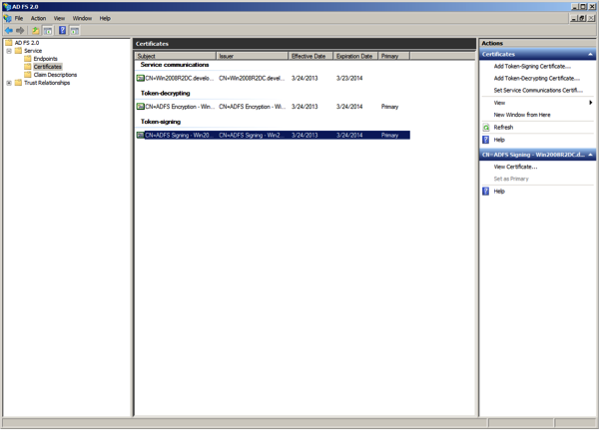Open the Action menu
Image resolution: width=599 pixels, height=430 pixels.
click(x=38, y=18)
